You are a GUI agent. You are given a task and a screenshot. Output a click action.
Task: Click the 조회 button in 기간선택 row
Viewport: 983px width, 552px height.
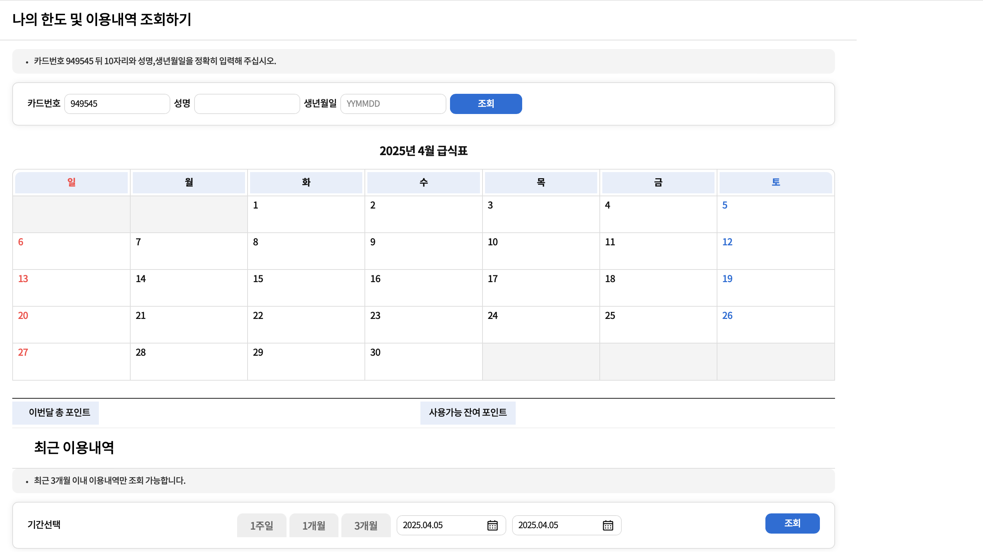click(792, 523)
